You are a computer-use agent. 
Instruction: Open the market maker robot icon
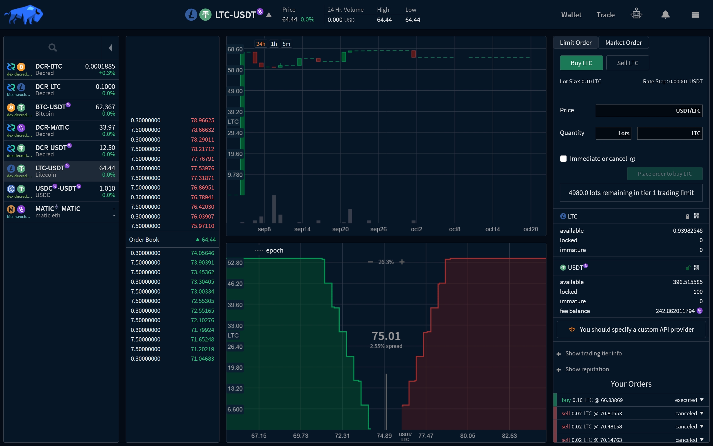tap(636, 14)
